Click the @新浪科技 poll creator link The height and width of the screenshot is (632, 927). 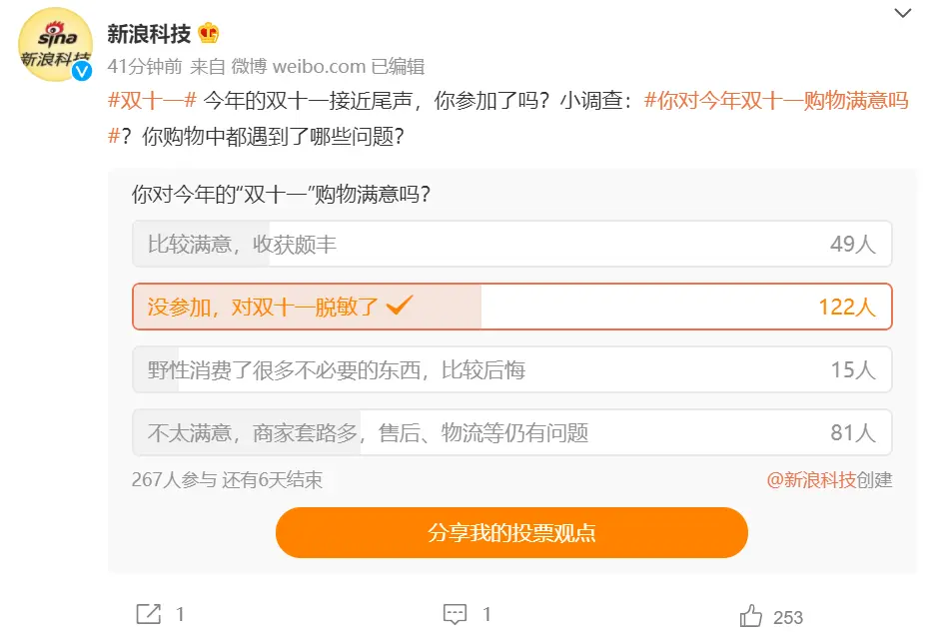tap(811, 480)
